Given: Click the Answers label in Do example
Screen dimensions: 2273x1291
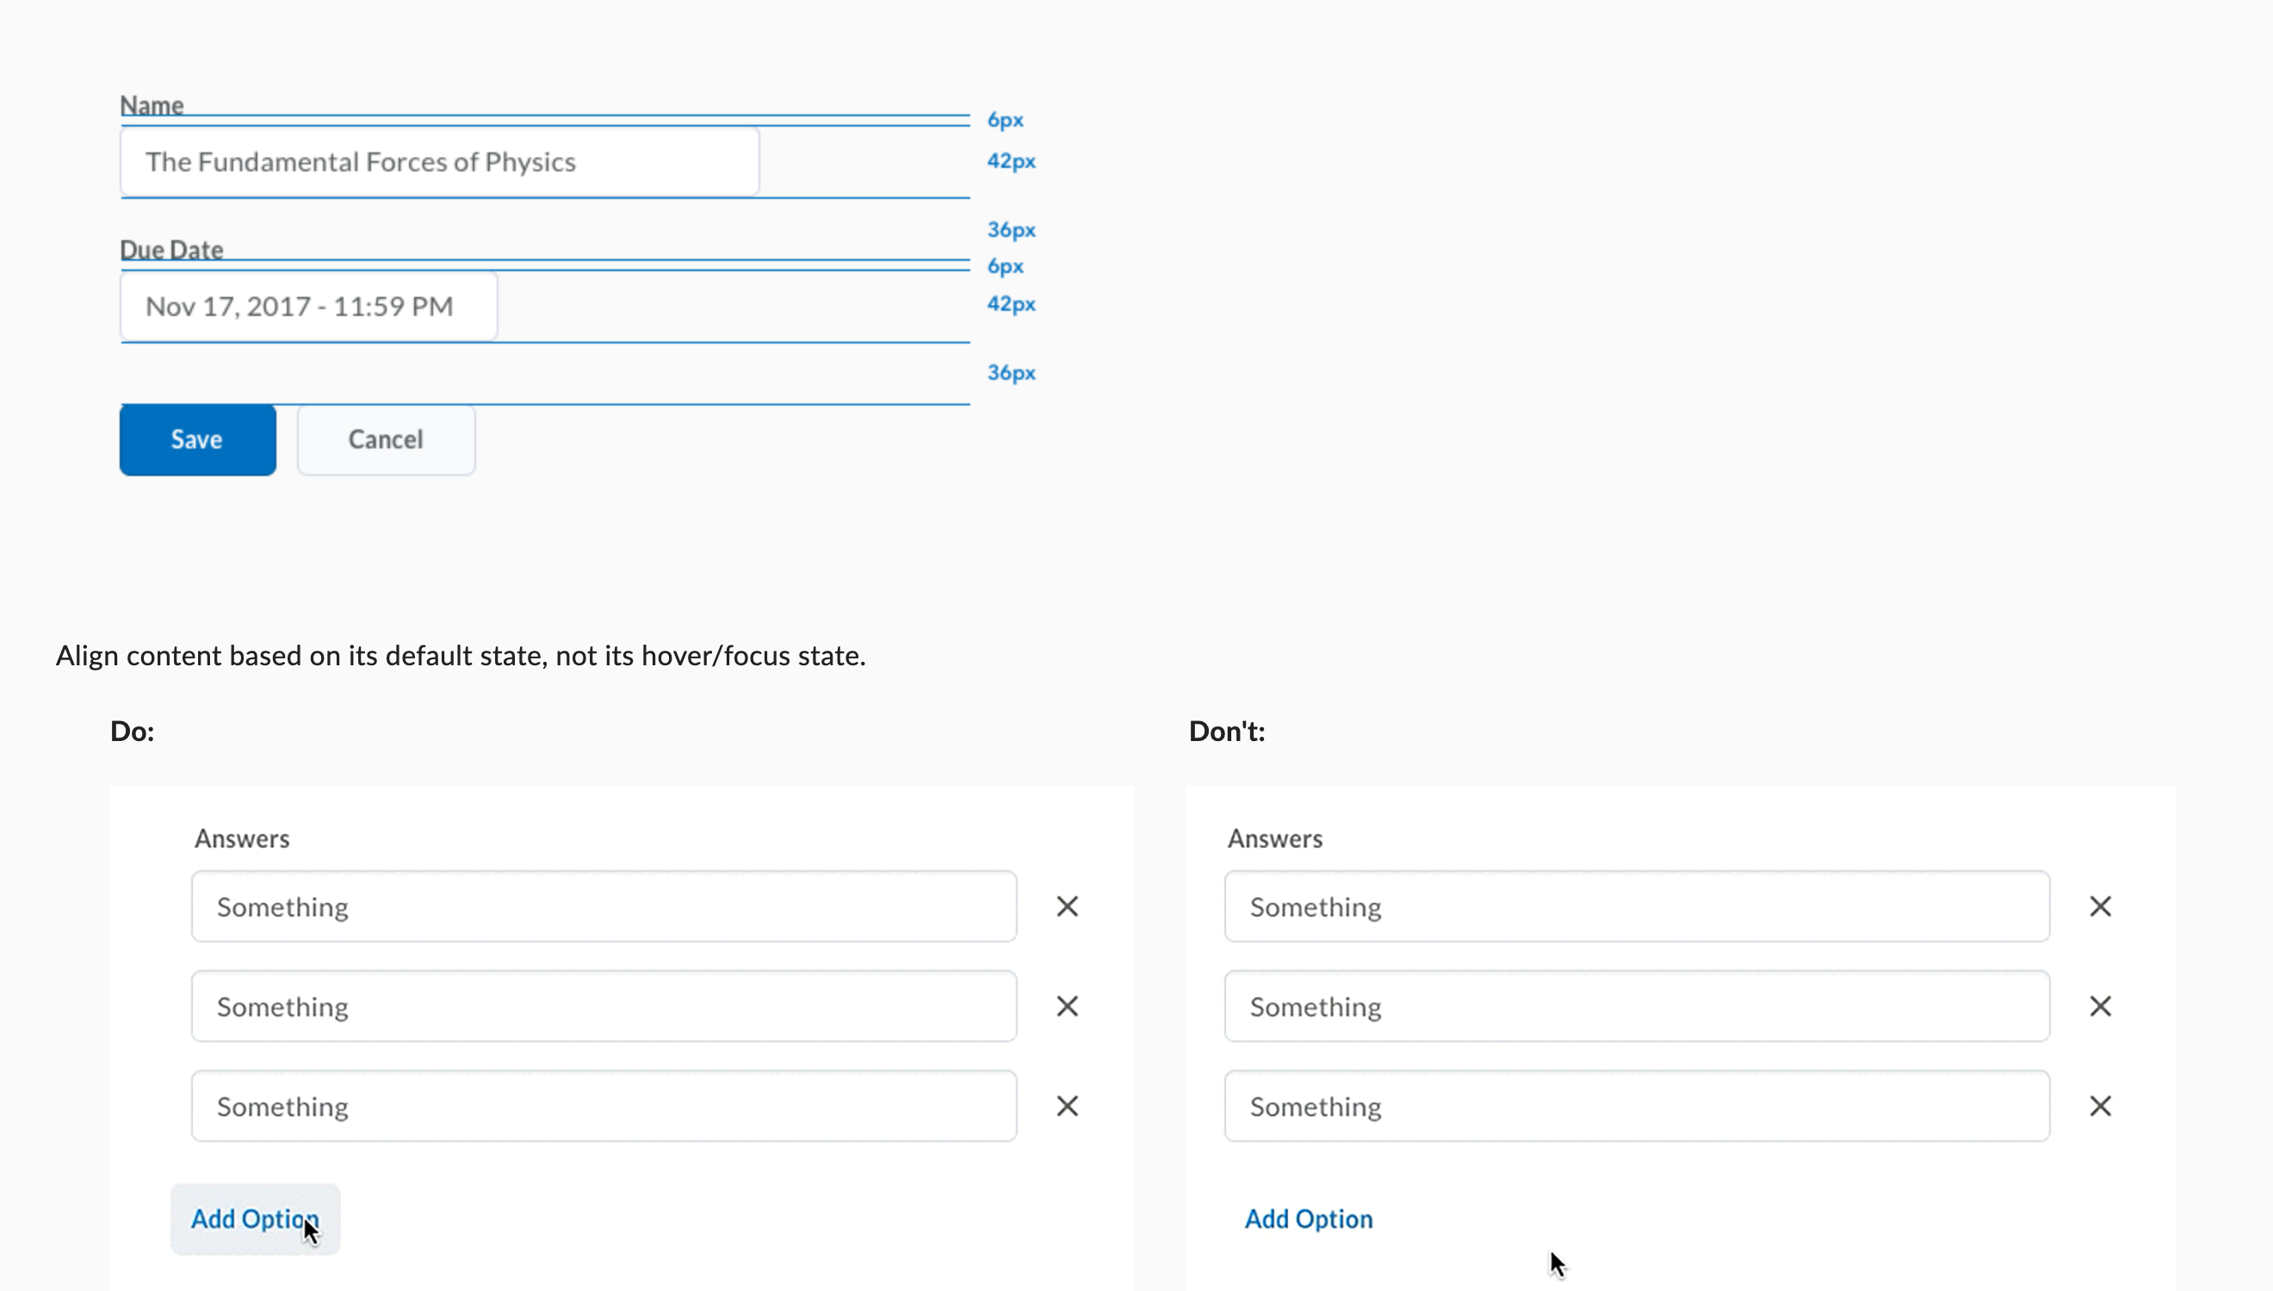Looking at the screenshot, I should coord(242,839).
